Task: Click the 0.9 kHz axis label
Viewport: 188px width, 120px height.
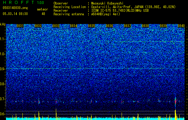Action: point(2,69)
